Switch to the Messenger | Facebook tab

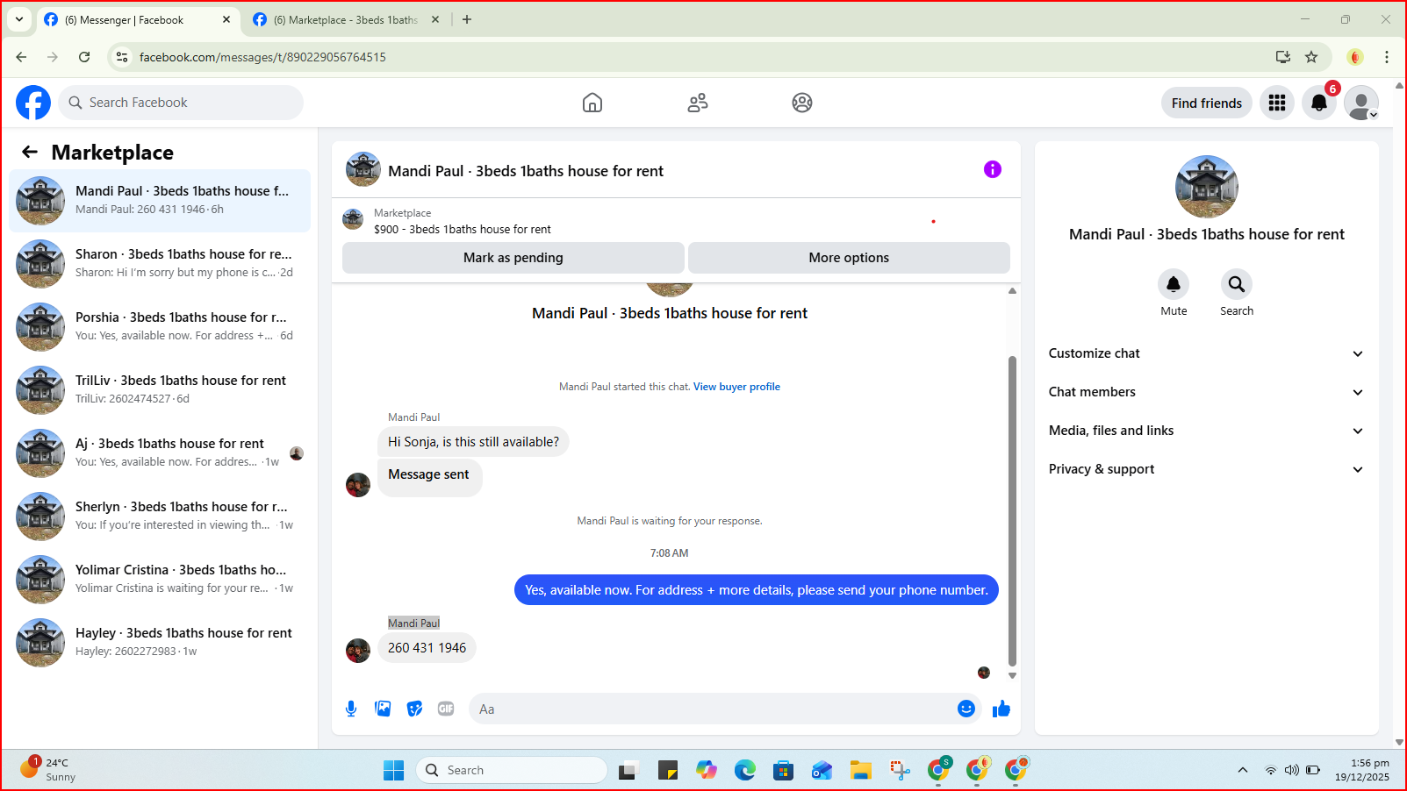point(138,19)
